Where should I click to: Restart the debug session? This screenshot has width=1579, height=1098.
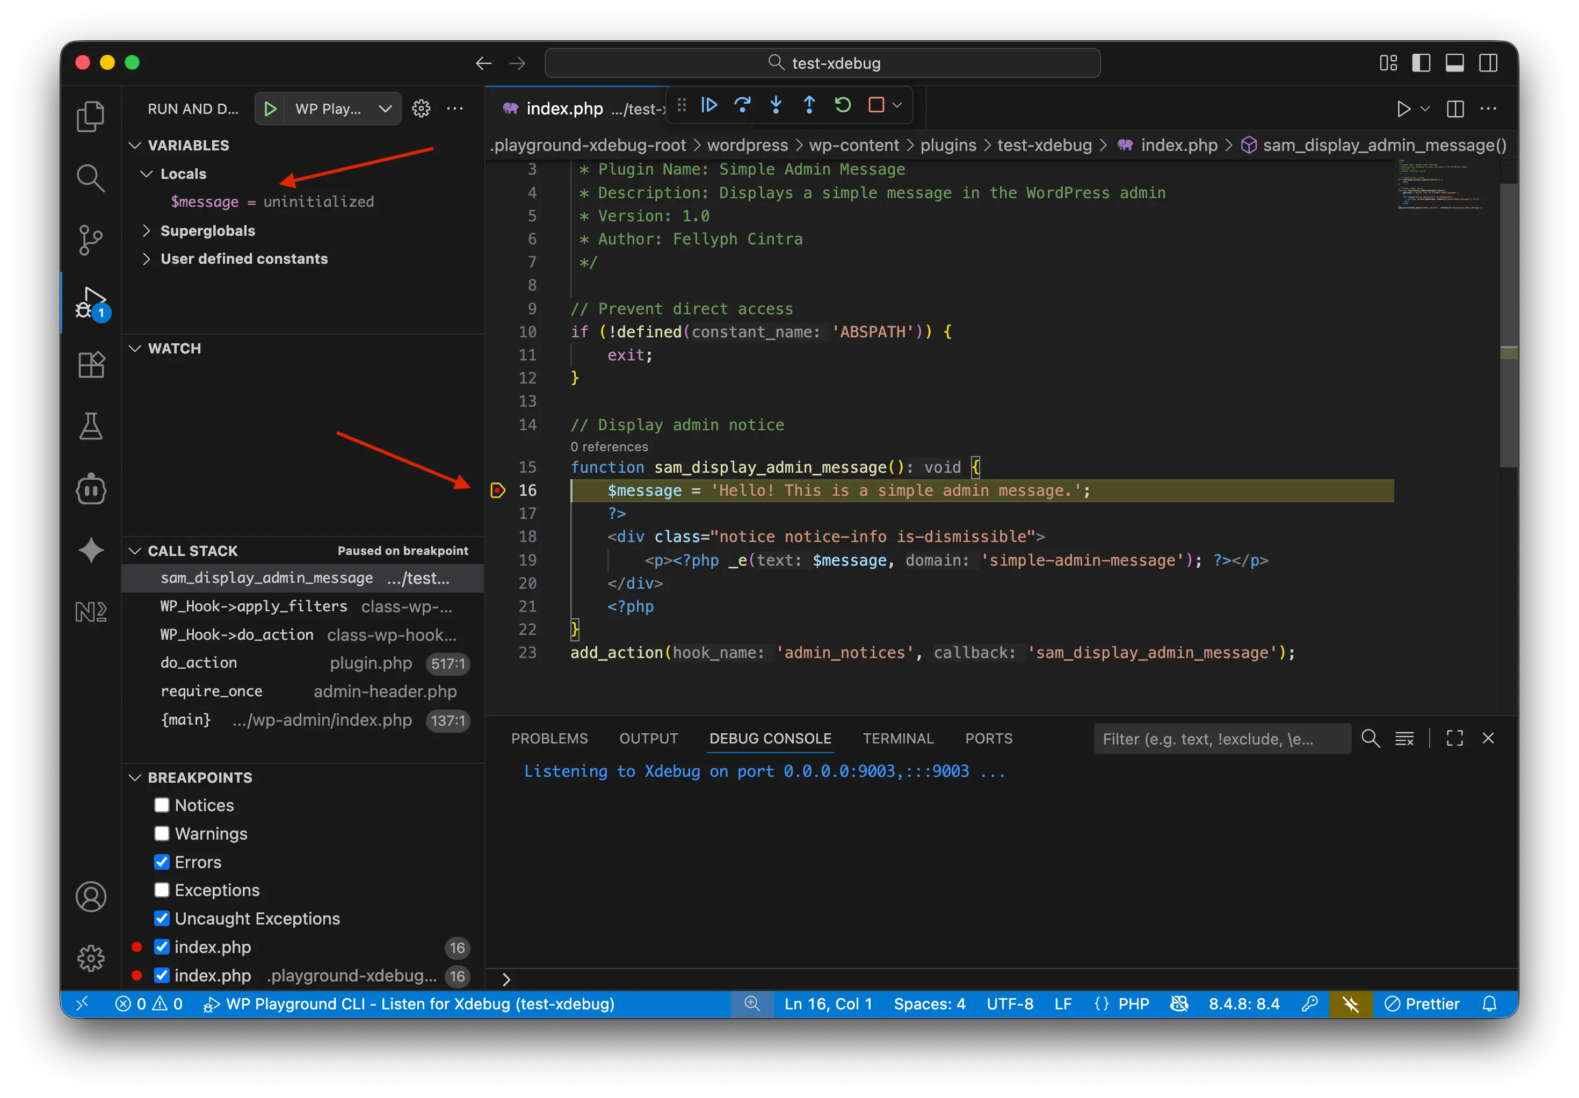(x=843, y=105)
